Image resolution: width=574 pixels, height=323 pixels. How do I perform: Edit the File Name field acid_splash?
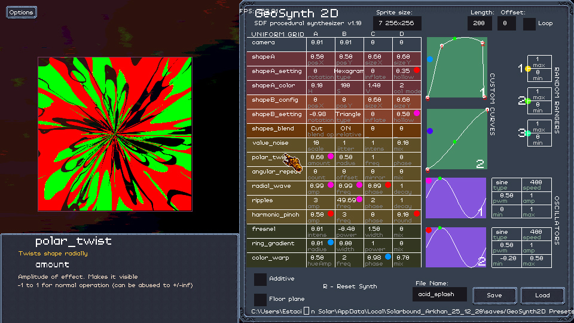439,294
